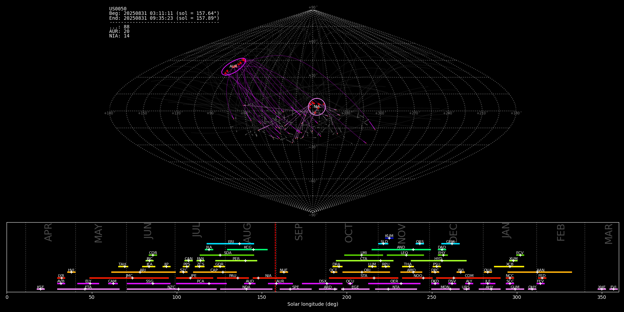This screenshot has width=624, height=312.
Task: Click the NIA radiant label on sky map
Action: click(317, 107)
